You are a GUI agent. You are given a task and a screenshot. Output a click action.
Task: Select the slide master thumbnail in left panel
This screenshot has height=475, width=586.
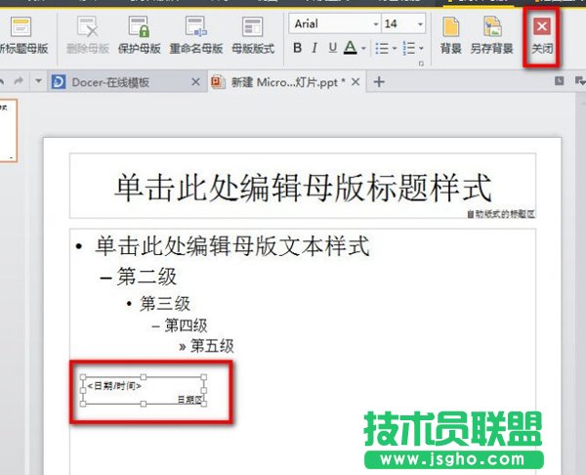click(7, 134)
